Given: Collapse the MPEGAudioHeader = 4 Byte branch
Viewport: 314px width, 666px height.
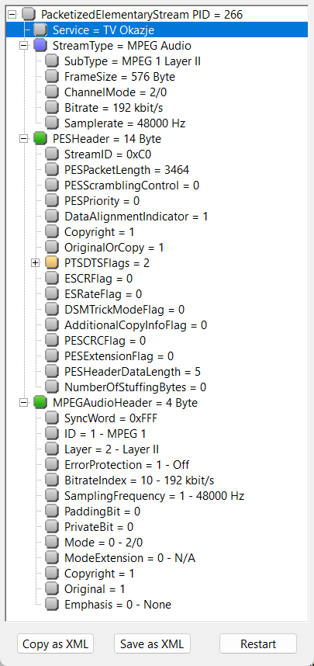Looking at the screenshot, I should [x=24, y=402].
